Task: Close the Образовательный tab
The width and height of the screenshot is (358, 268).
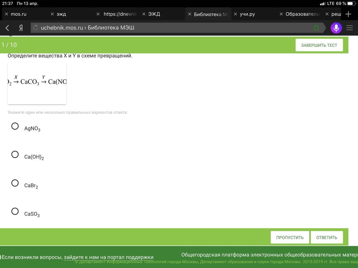Action: 281,14
